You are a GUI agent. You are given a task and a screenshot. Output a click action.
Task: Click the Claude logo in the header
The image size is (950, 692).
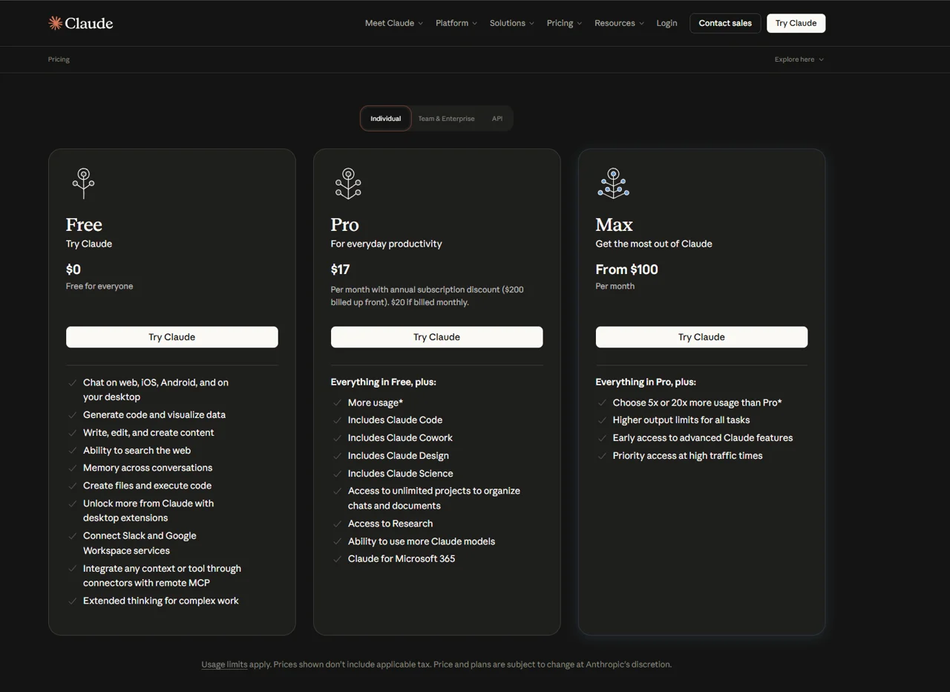click(x=81, y=23)
